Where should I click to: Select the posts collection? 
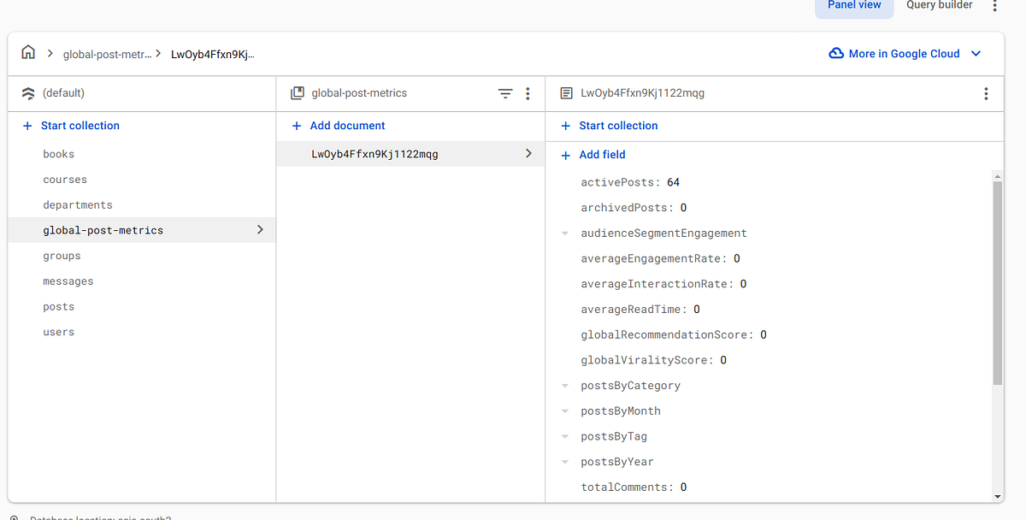click(59, 307)
